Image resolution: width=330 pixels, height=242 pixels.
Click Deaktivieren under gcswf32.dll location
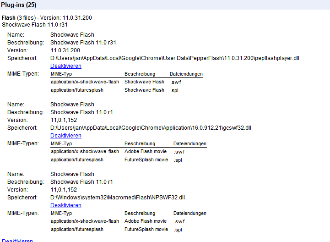66,136
